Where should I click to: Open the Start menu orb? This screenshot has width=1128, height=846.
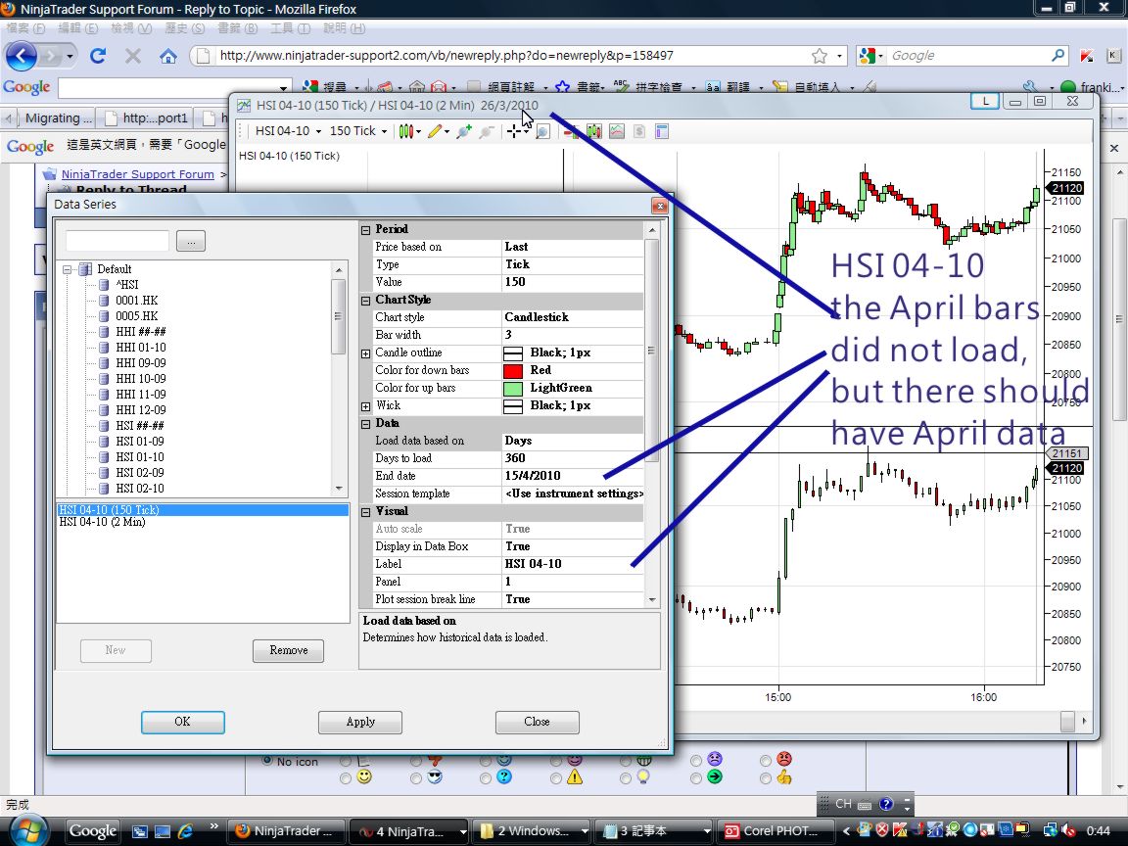tap(27, 829)
